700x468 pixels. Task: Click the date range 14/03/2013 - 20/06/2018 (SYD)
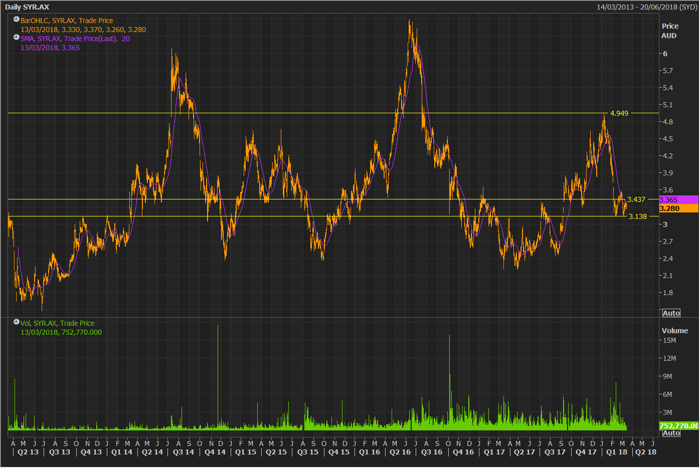tap(647, 7)
